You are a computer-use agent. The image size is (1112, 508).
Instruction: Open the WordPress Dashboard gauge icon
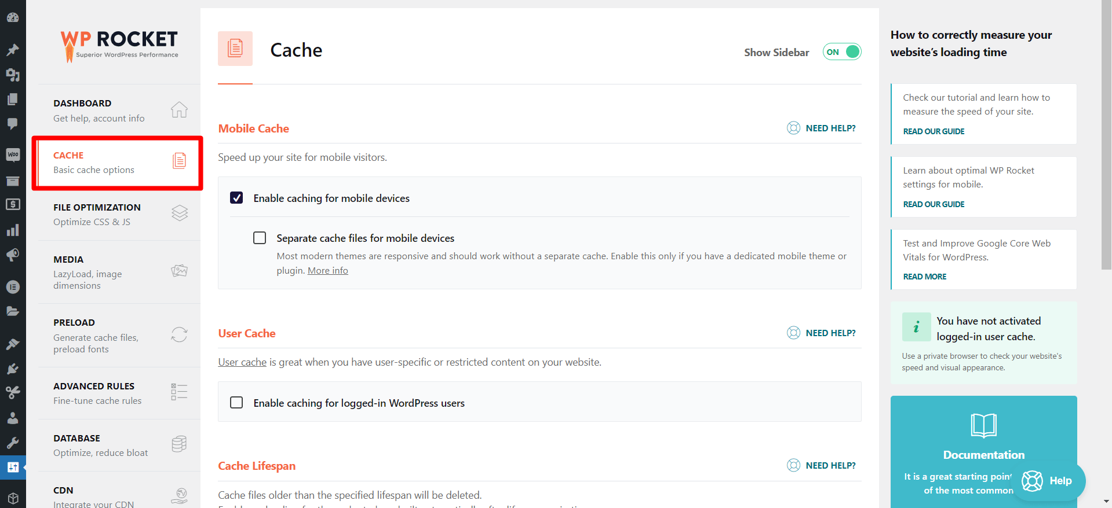pyautogui.click(x=13, y=17)
